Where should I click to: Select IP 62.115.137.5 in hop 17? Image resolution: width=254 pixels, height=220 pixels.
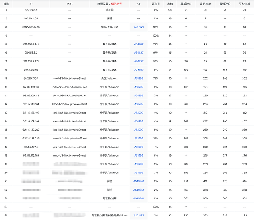pyautogui.click(x=31, y=147)
